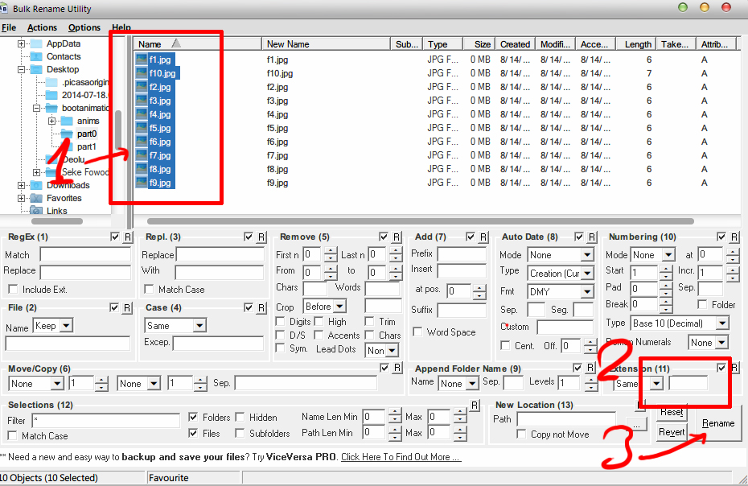748x486 pixels.
Task: Reset the Remove (5) panel with R
Action: click(x=397, y=237)
